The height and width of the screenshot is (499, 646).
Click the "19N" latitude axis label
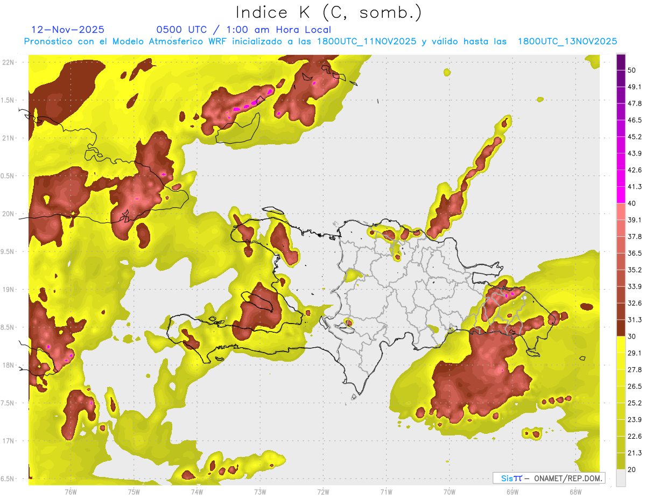(8, 289)
